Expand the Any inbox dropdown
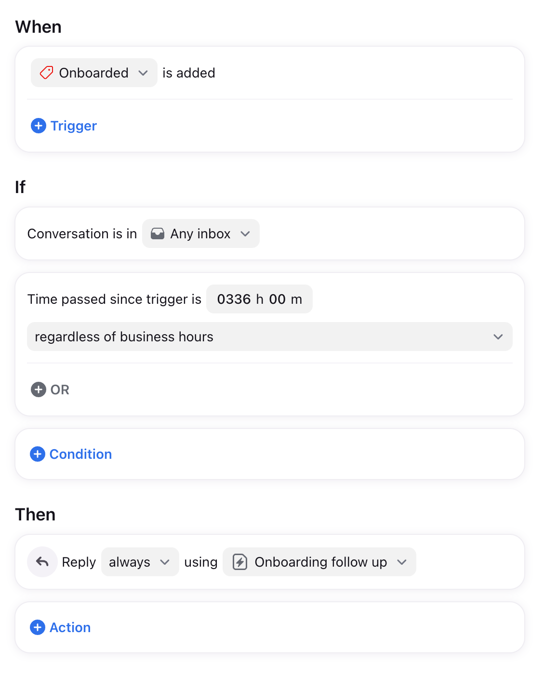The width and height of the screenshot is (557, 674). pos(201,233)
